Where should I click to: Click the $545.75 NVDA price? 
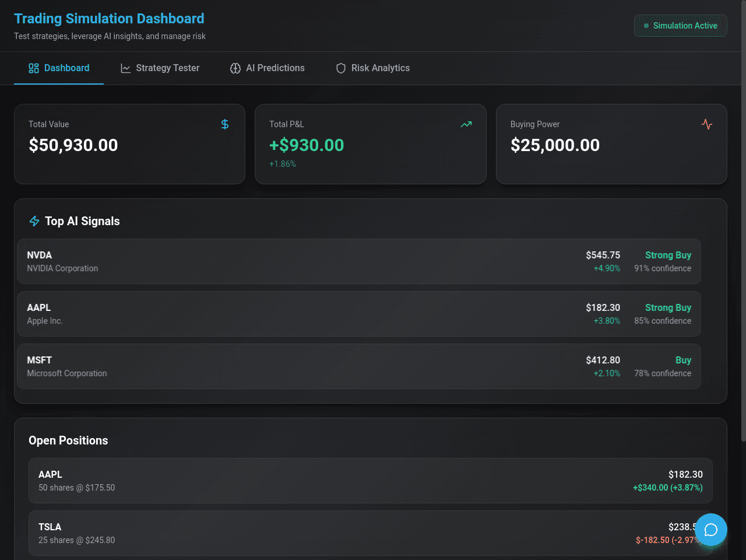coord(603,255)
